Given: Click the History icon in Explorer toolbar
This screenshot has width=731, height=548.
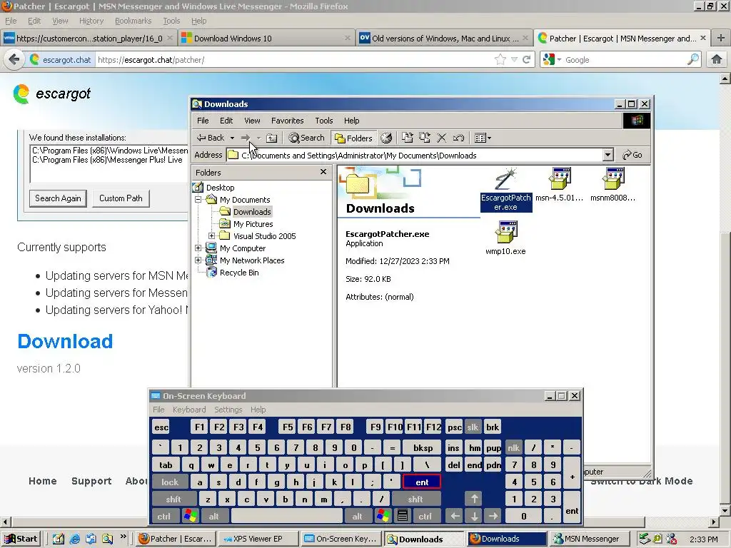Looking at the screenshot, I should (386, 138).
